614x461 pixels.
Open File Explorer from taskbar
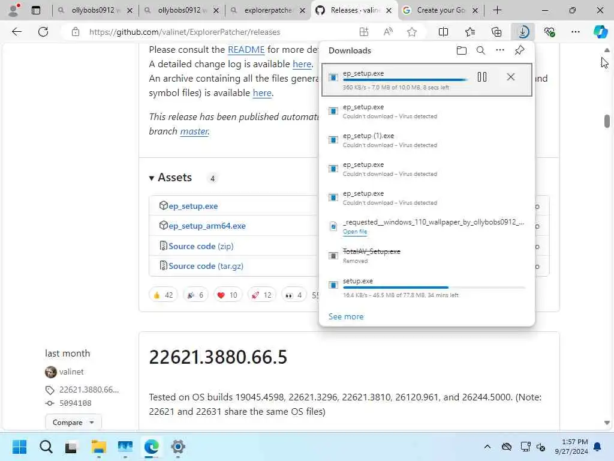99,447
